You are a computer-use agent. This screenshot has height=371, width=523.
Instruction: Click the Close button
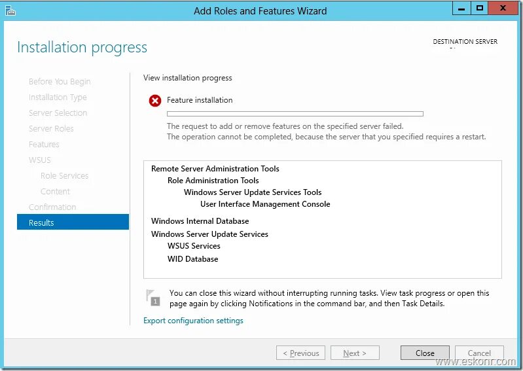425,353
